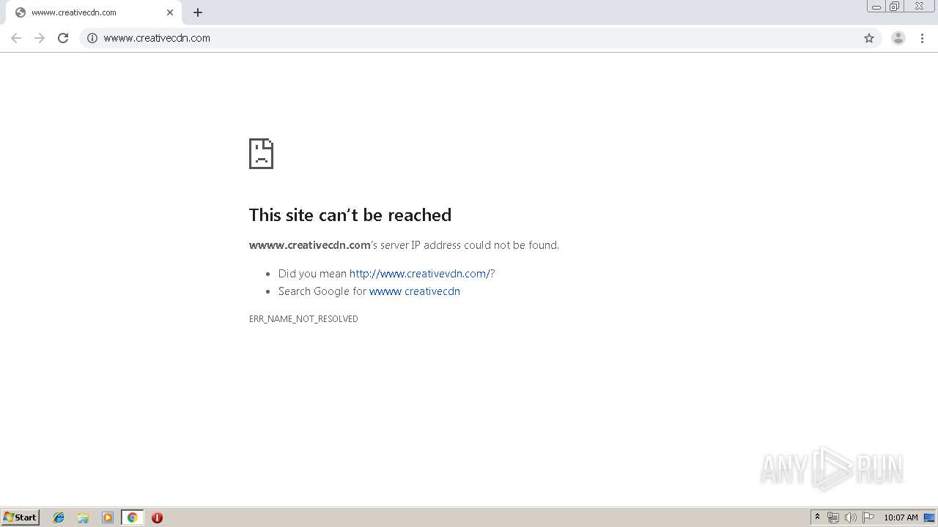Screen dimensions: 938x527
Task: Click the browser forward arrow
Action: point(40,38)
